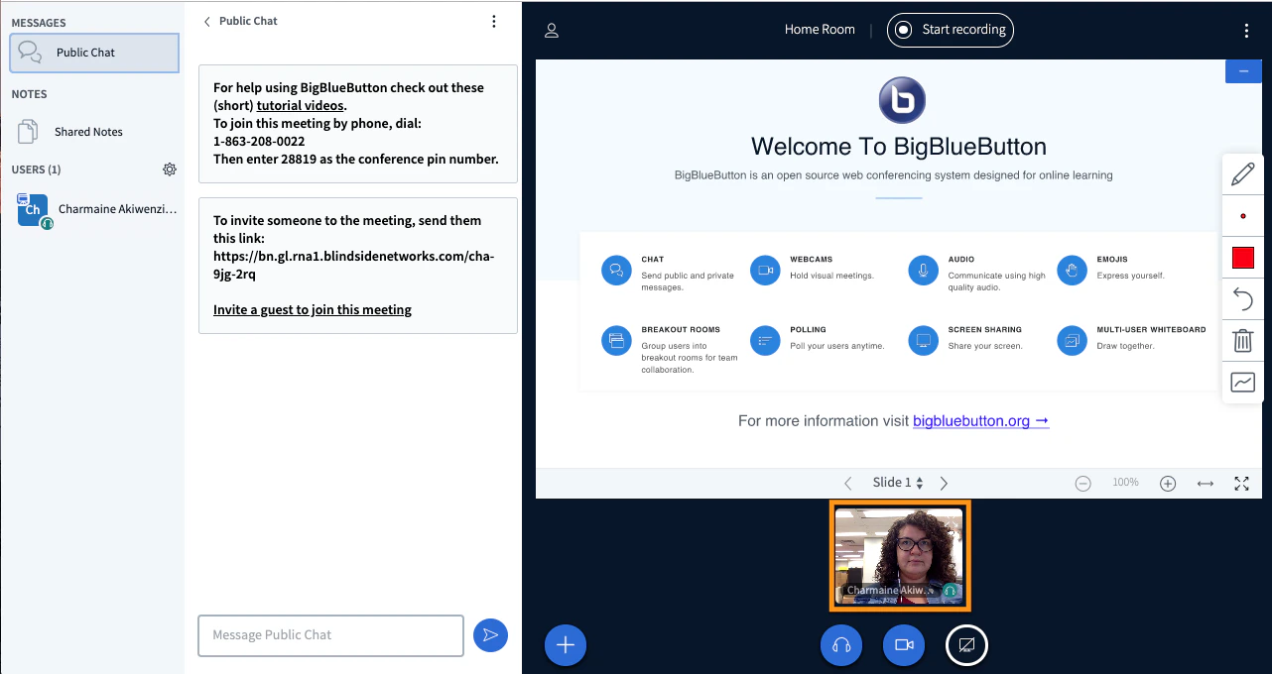This screenshot has height=674, width=1272.
Task: Click the Welcome To BigBlueButton title
Action: 899,147
